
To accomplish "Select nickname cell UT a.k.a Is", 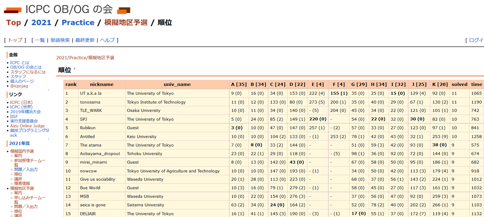I will [x=102, y=93].
